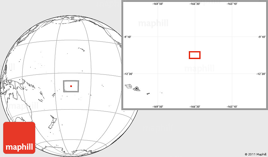Click the left -12°30' latitude label
Viewport: 268px width, 157px height.
click(x=128, y=74)
